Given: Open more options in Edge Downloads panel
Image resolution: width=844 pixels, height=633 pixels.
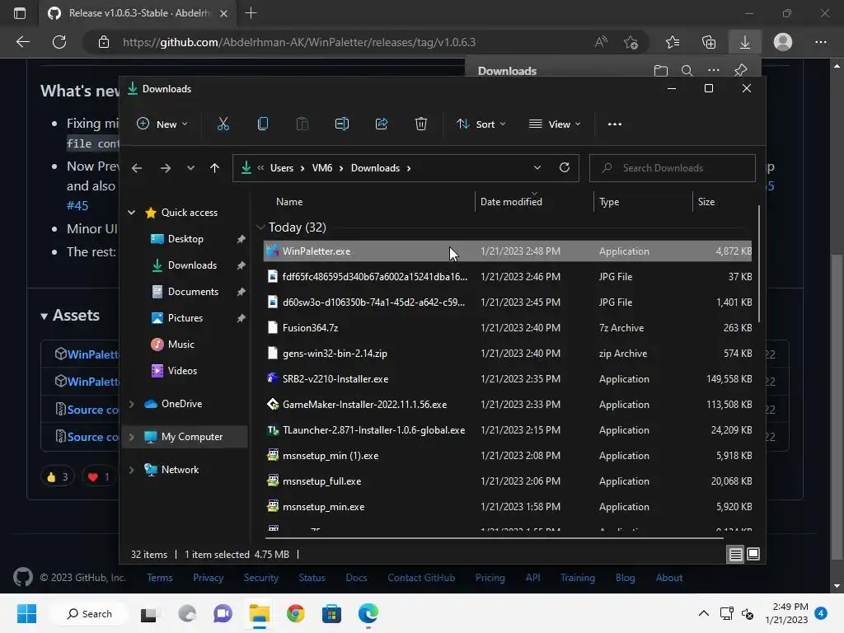Looking at the screenshot, I should [x=714, y=71].
